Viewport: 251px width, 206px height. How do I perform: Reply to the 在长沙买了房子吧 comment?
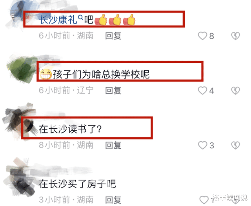coord(113,200)
